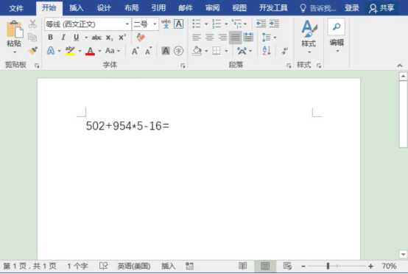Expand the font size dropdown

(155, 24)
